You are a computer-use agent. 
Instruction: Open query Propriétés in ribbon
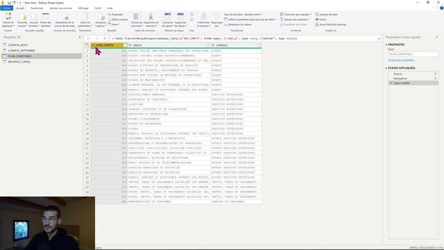tap(116, 15)
